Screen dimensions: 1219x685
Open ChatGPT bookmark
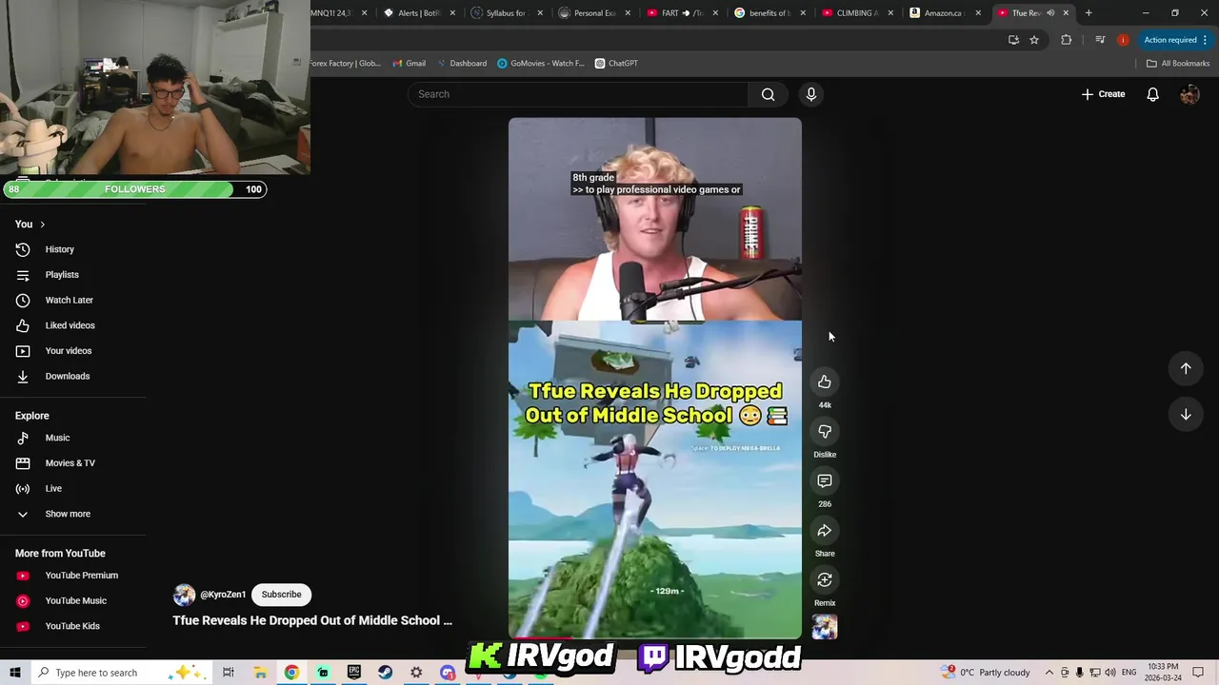coord(616,64)
